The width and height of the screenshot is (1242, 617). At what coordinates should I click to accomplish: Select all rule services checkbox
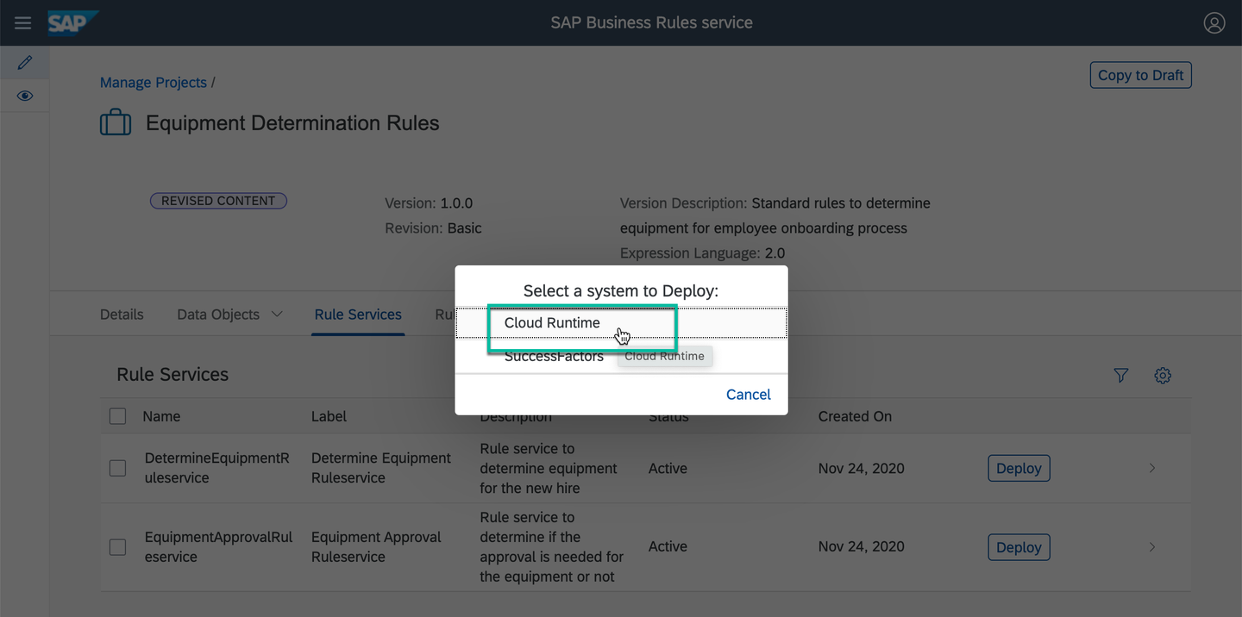[x=118, y=416]
